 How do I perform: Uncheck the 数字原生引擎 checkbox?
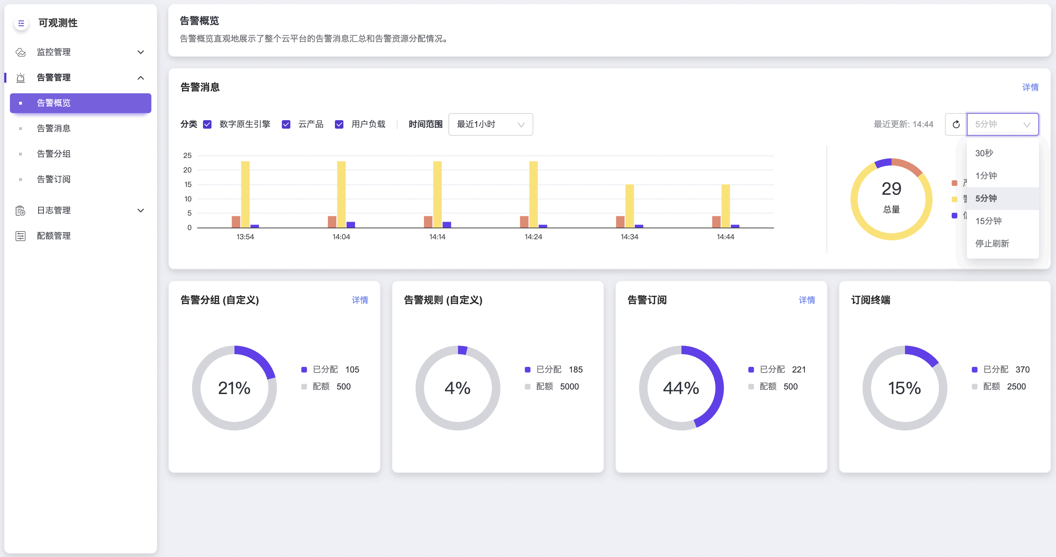[x=208, y=124]
